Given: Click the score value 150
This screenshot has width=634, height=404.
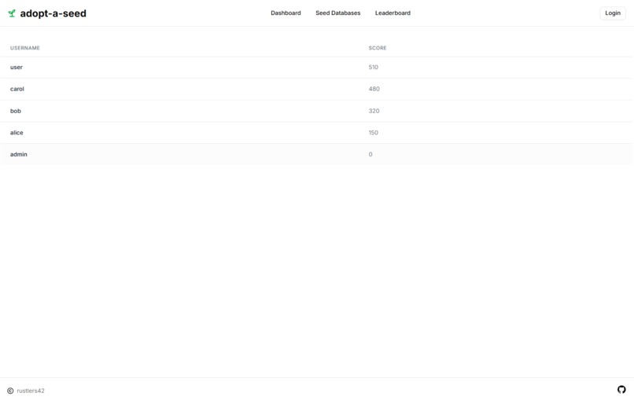Looking at the screenshot, I should coord(373,133).
